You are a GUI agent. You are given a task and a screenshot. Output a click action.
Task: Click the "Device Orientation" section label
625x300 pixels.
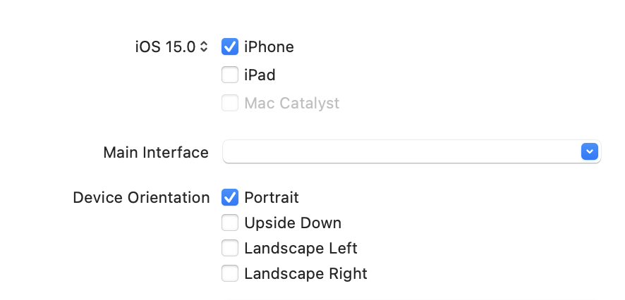tap(141, 197)
